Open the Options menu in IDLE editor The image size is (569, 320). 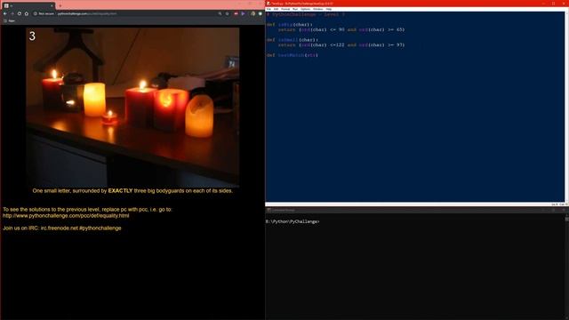(x=306, y=9)
